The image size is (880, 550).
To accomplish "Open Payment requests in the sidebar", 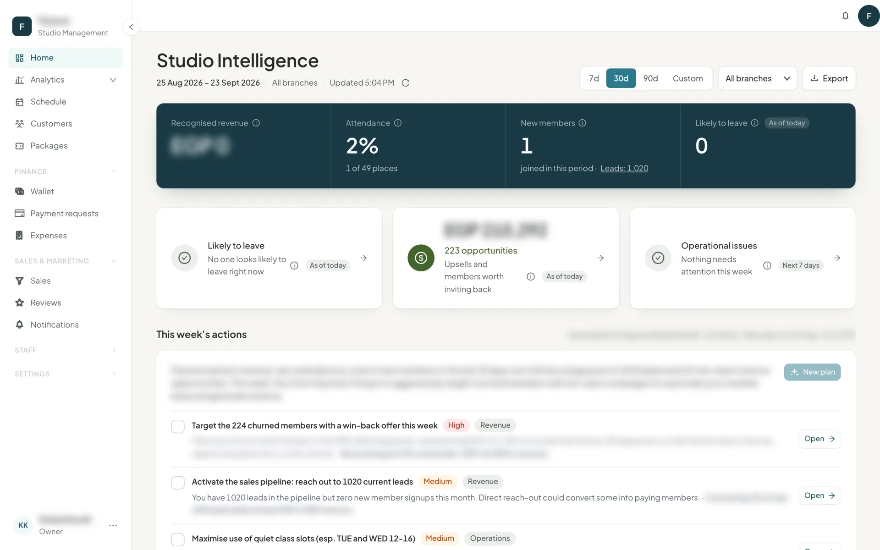I will [66, 214].
